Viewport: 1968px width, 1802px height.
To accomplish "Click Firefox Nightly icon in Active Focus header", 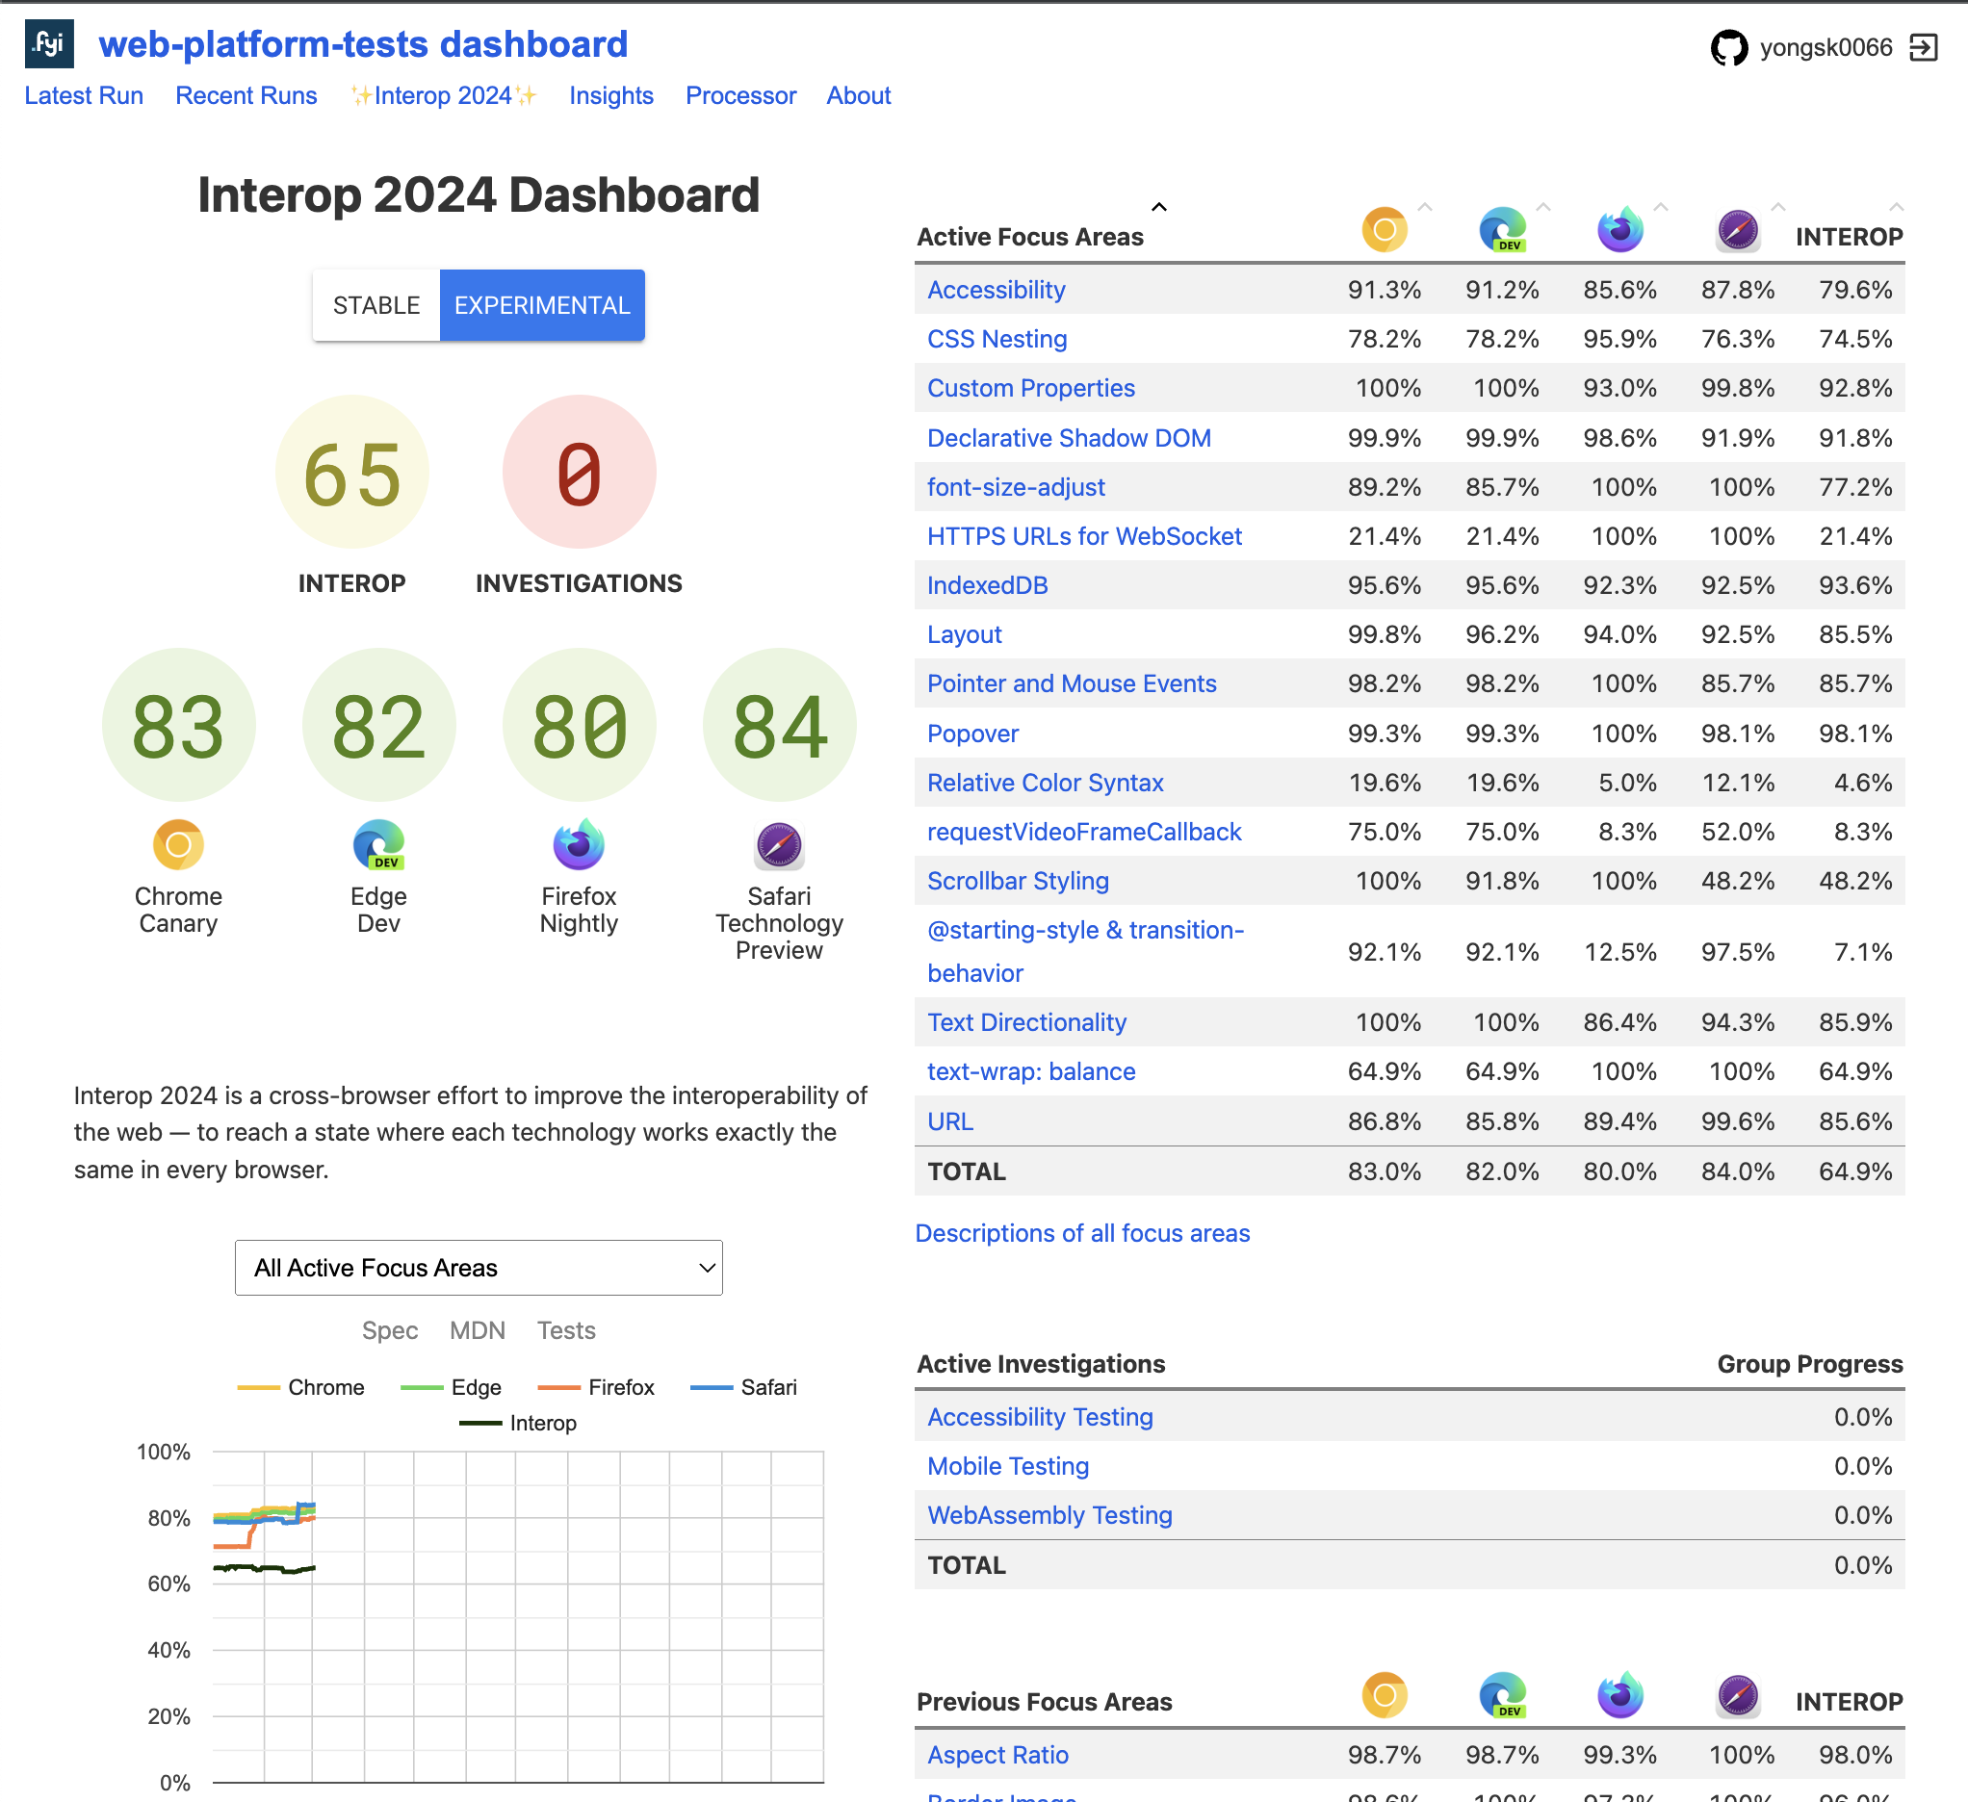I will (1619, 230).
